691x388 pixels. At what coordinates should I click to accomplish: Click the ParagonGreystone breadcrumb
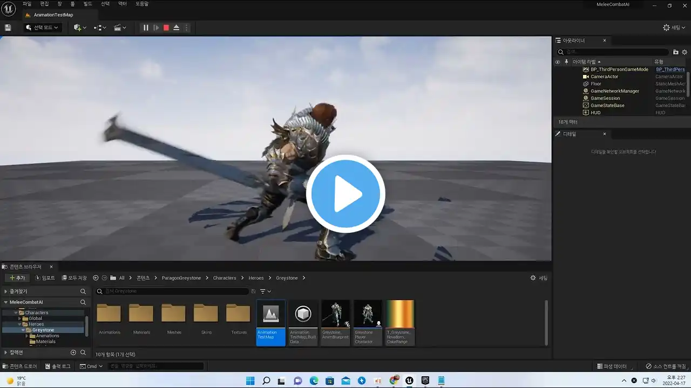pyautogui.click(x=181, y=278)
